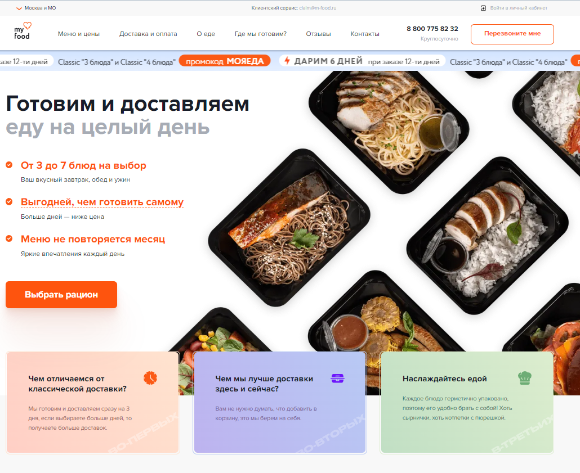Click phone number 8 800 775 82 32
Viewport: 580px width, 473px height.
[x=432, y=29]
